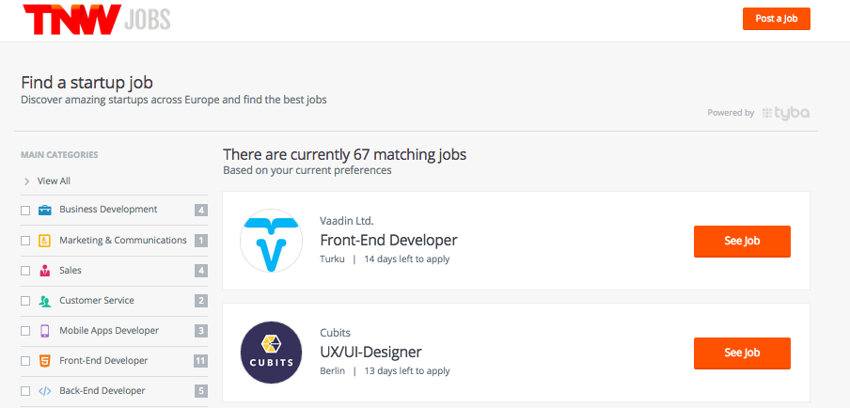Click the Business Development briefcase icon

pyautogui.click(x=44, y=211)
